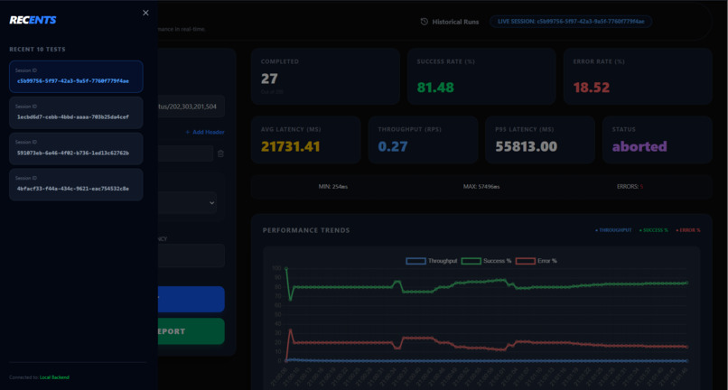Toggle Success % series in chart legend
Image resolution: width=728 pixels, height=390 pixels.
pyautogui.click(x=486, y=261)
